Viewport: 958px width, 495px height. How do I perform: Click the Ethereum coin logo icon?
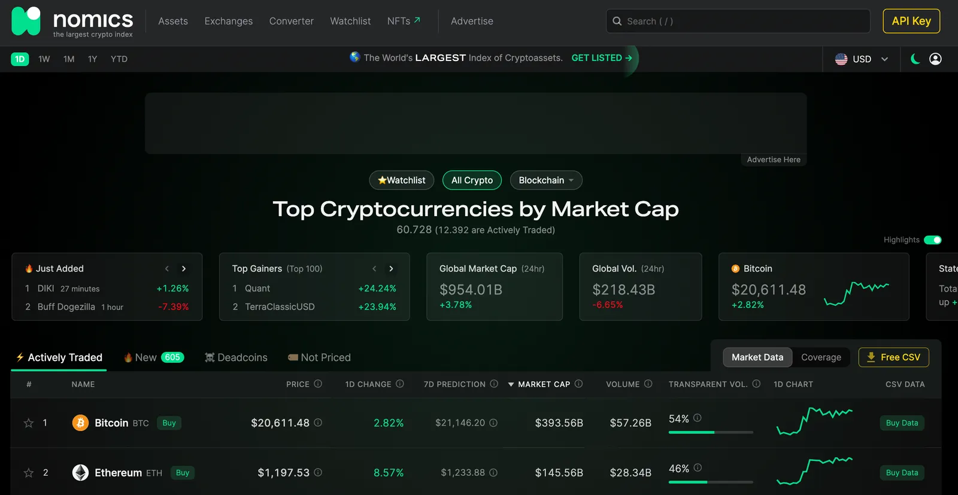click(x=80, y=473)
